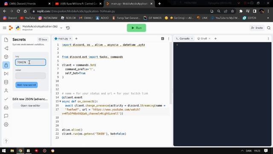This screenshot has height=154, width=273.
Task: Open the Authentication person icon
Action: [6, 91]
